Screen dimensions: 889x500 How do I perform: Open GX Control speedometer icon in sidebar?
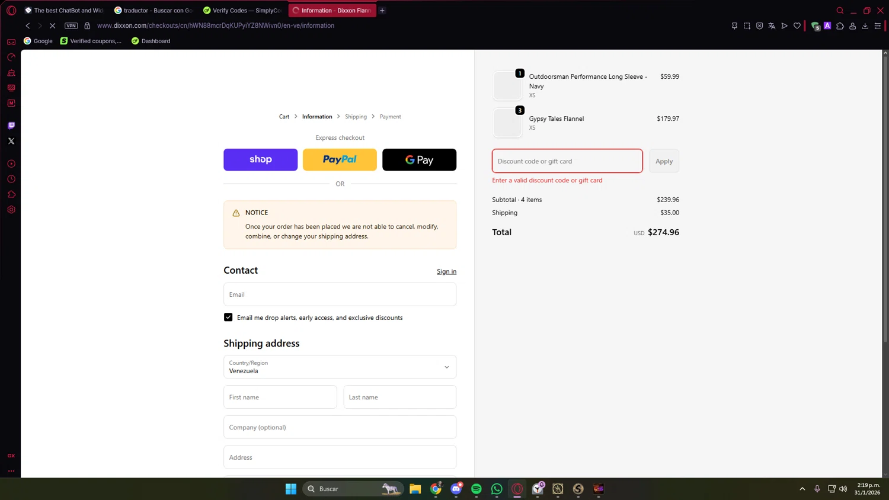(11, 57)
